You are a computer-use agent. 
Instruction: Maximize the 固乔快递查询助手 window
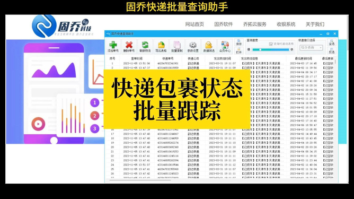pos(328,33)
